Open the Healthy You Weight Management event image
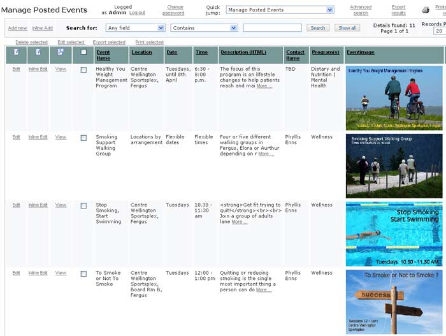 click(394, 98)
